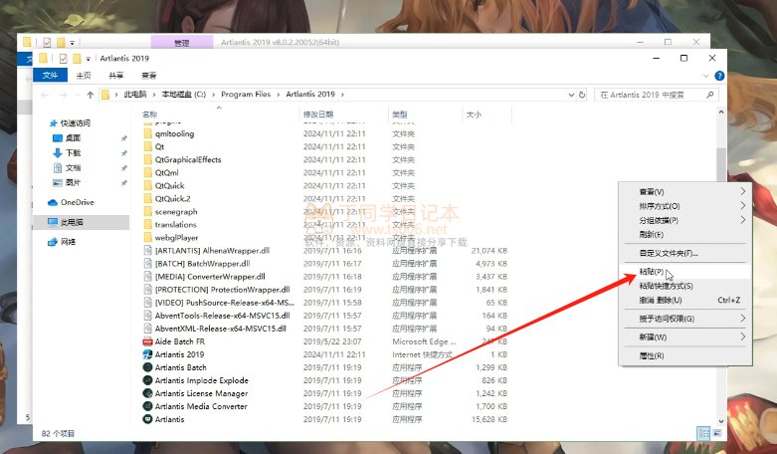Click the Artlantis 2019 search box
The image size is (777, 454).
pyautogui.click(x=659, y=95)
